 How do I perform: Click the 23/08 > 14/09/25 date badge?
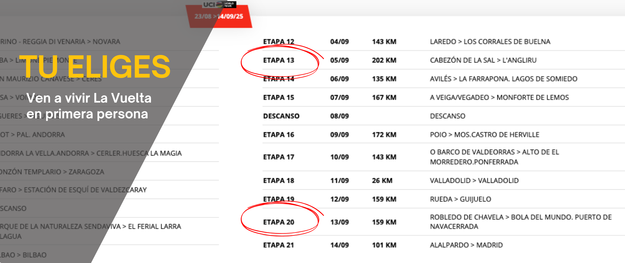click(x=219, y=16)
